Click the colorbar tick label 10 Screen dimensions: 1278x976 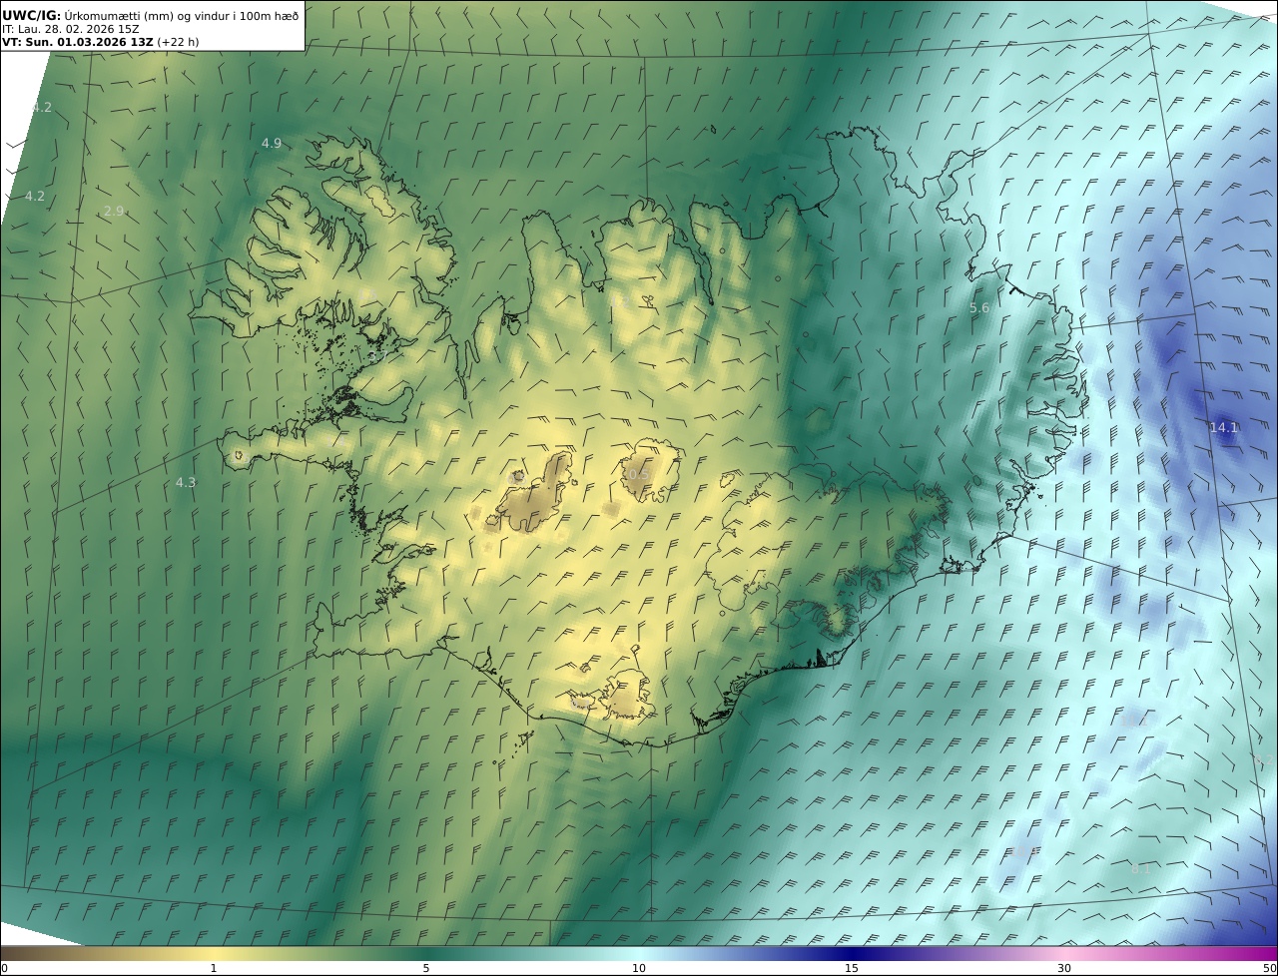pos(639,968)
